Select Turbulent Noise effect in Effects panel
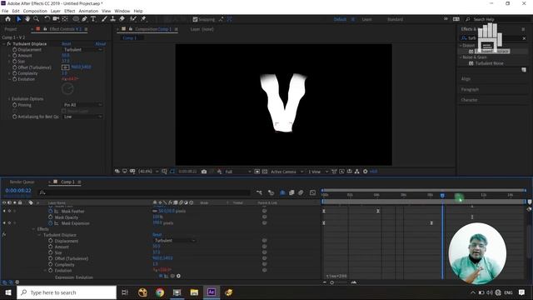The image size is (533, 300). (x=489, y=63)
